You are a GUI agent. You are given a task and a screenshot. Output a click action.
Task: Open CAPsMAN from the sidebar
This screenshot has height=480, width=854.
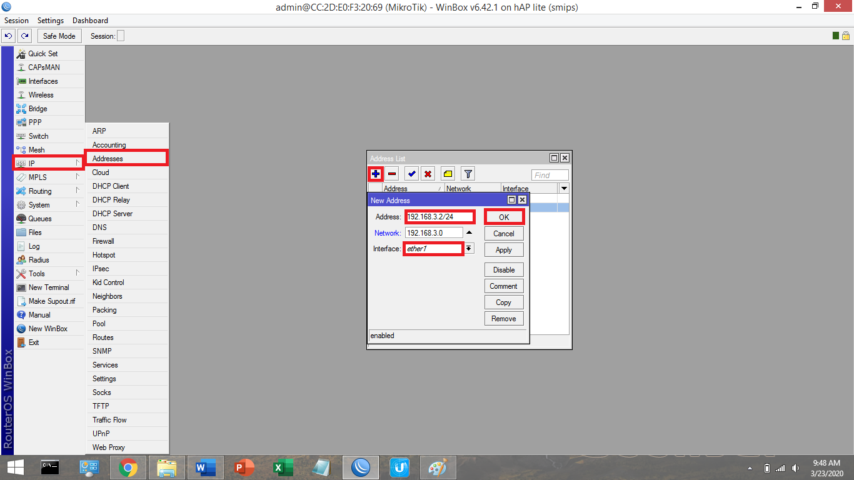click(49, 67)
